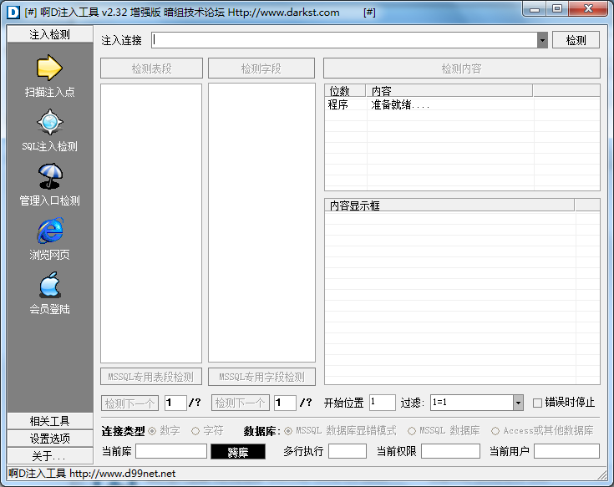
Task: Click the 过滤 combo box text 1=1
Action: pos(472,403)
